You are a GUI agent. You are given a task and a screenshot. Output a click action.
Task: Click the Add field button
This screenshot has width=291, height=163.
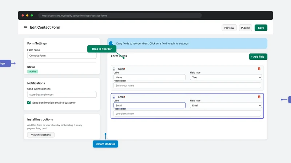click(258, 57)
